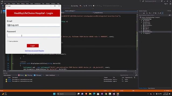This screenshot has width=172, height=96.
Task: Open the Debug menu
Action: pyautogui.click(x=23, y=3)
